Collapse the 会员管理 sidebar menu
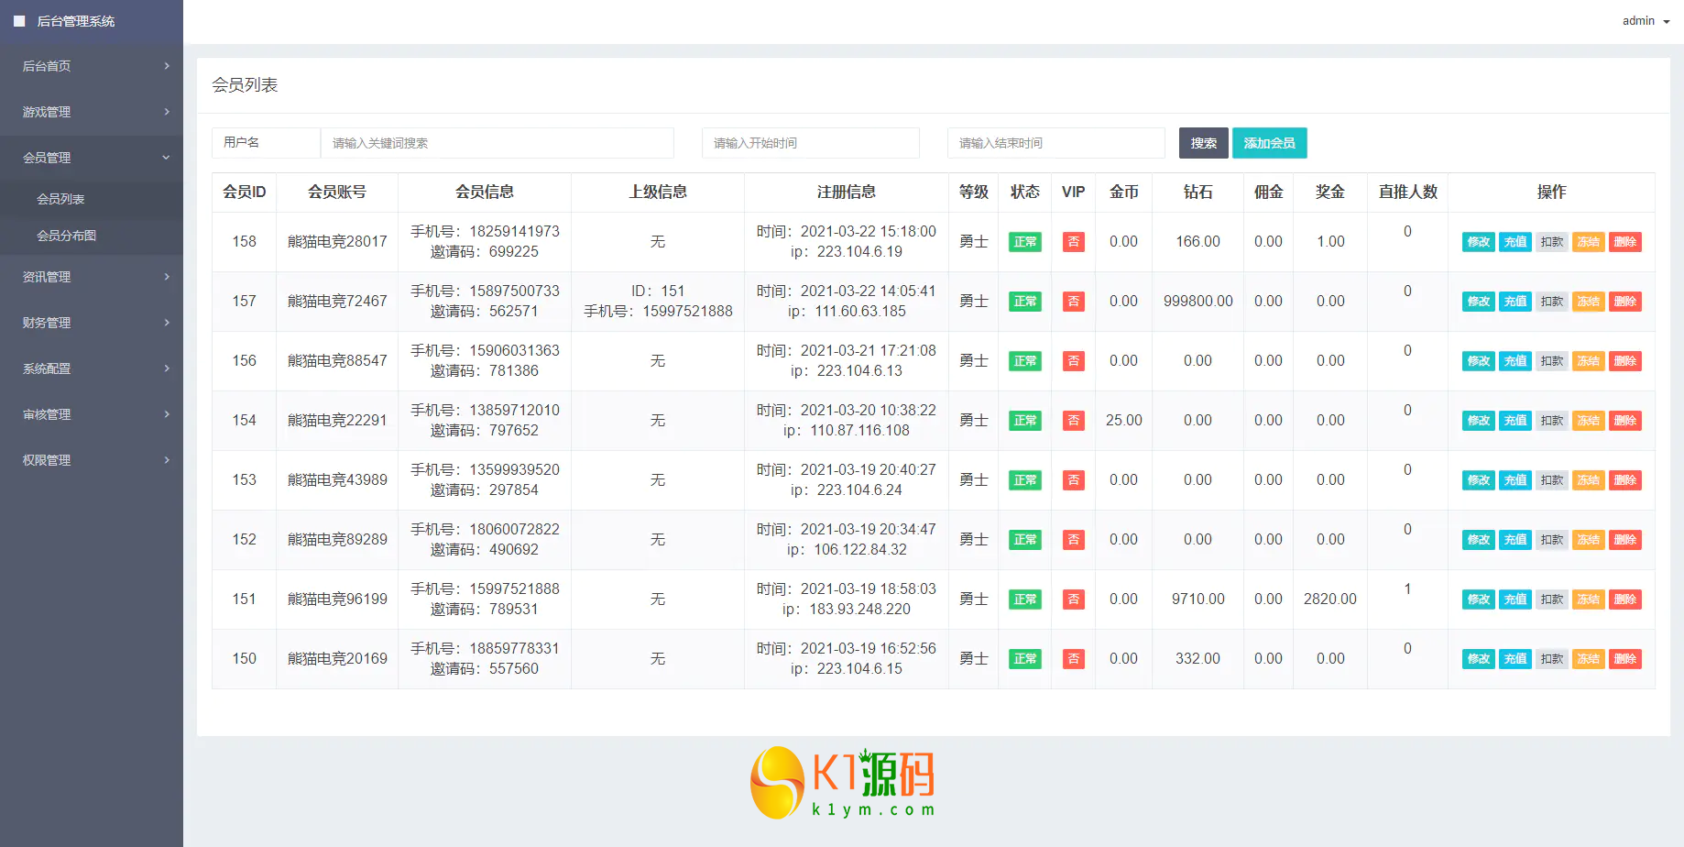Image resolution: width=1684 pixels, height=847 pixels. [x=92, y=158]
